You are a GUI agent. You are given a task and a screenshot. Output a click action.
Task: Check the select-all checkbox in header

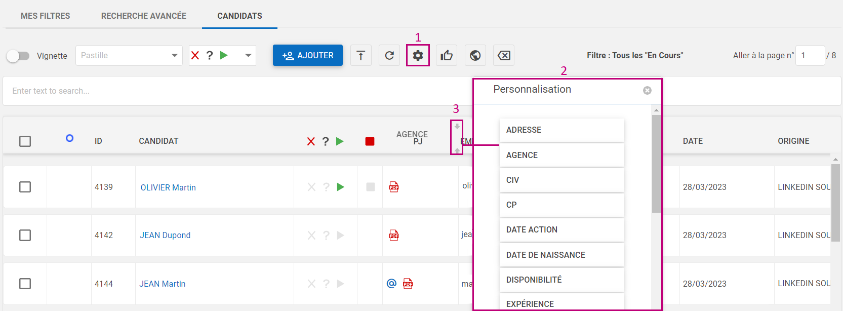click(25, 141)
